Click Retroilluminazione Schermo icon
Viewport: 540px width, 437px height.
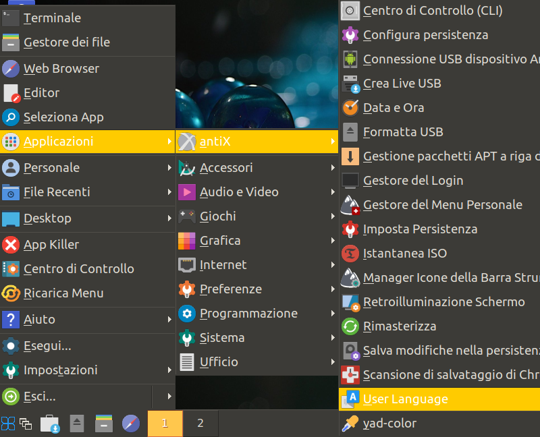click(350, 302)
